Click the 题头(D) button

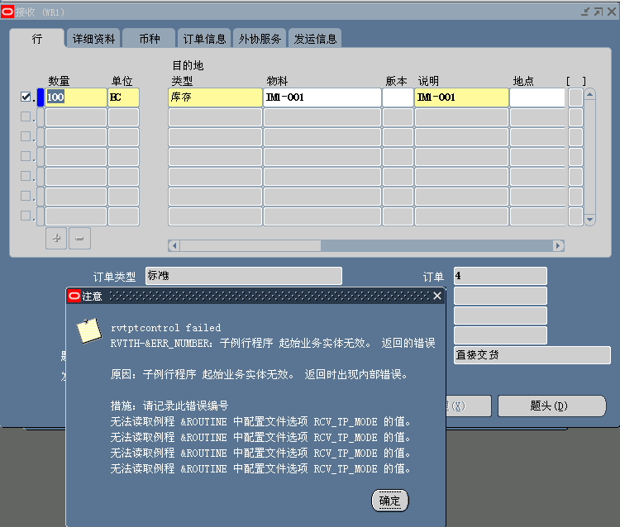point(549,406)
